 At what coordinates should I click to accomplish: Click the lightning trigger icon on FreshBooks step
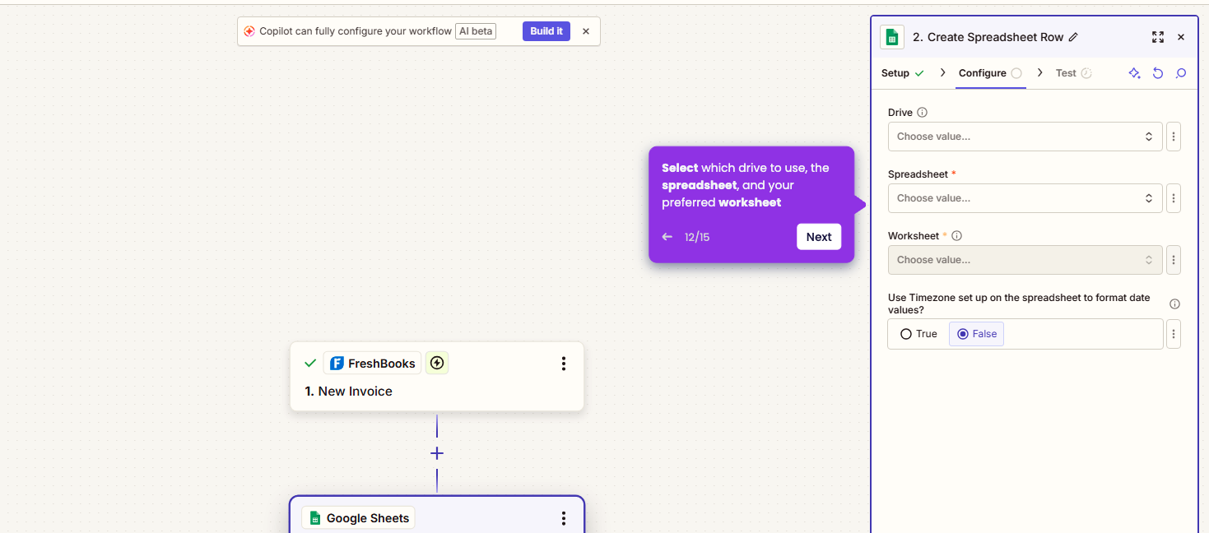pyautogui.click(x=437, y=363)
